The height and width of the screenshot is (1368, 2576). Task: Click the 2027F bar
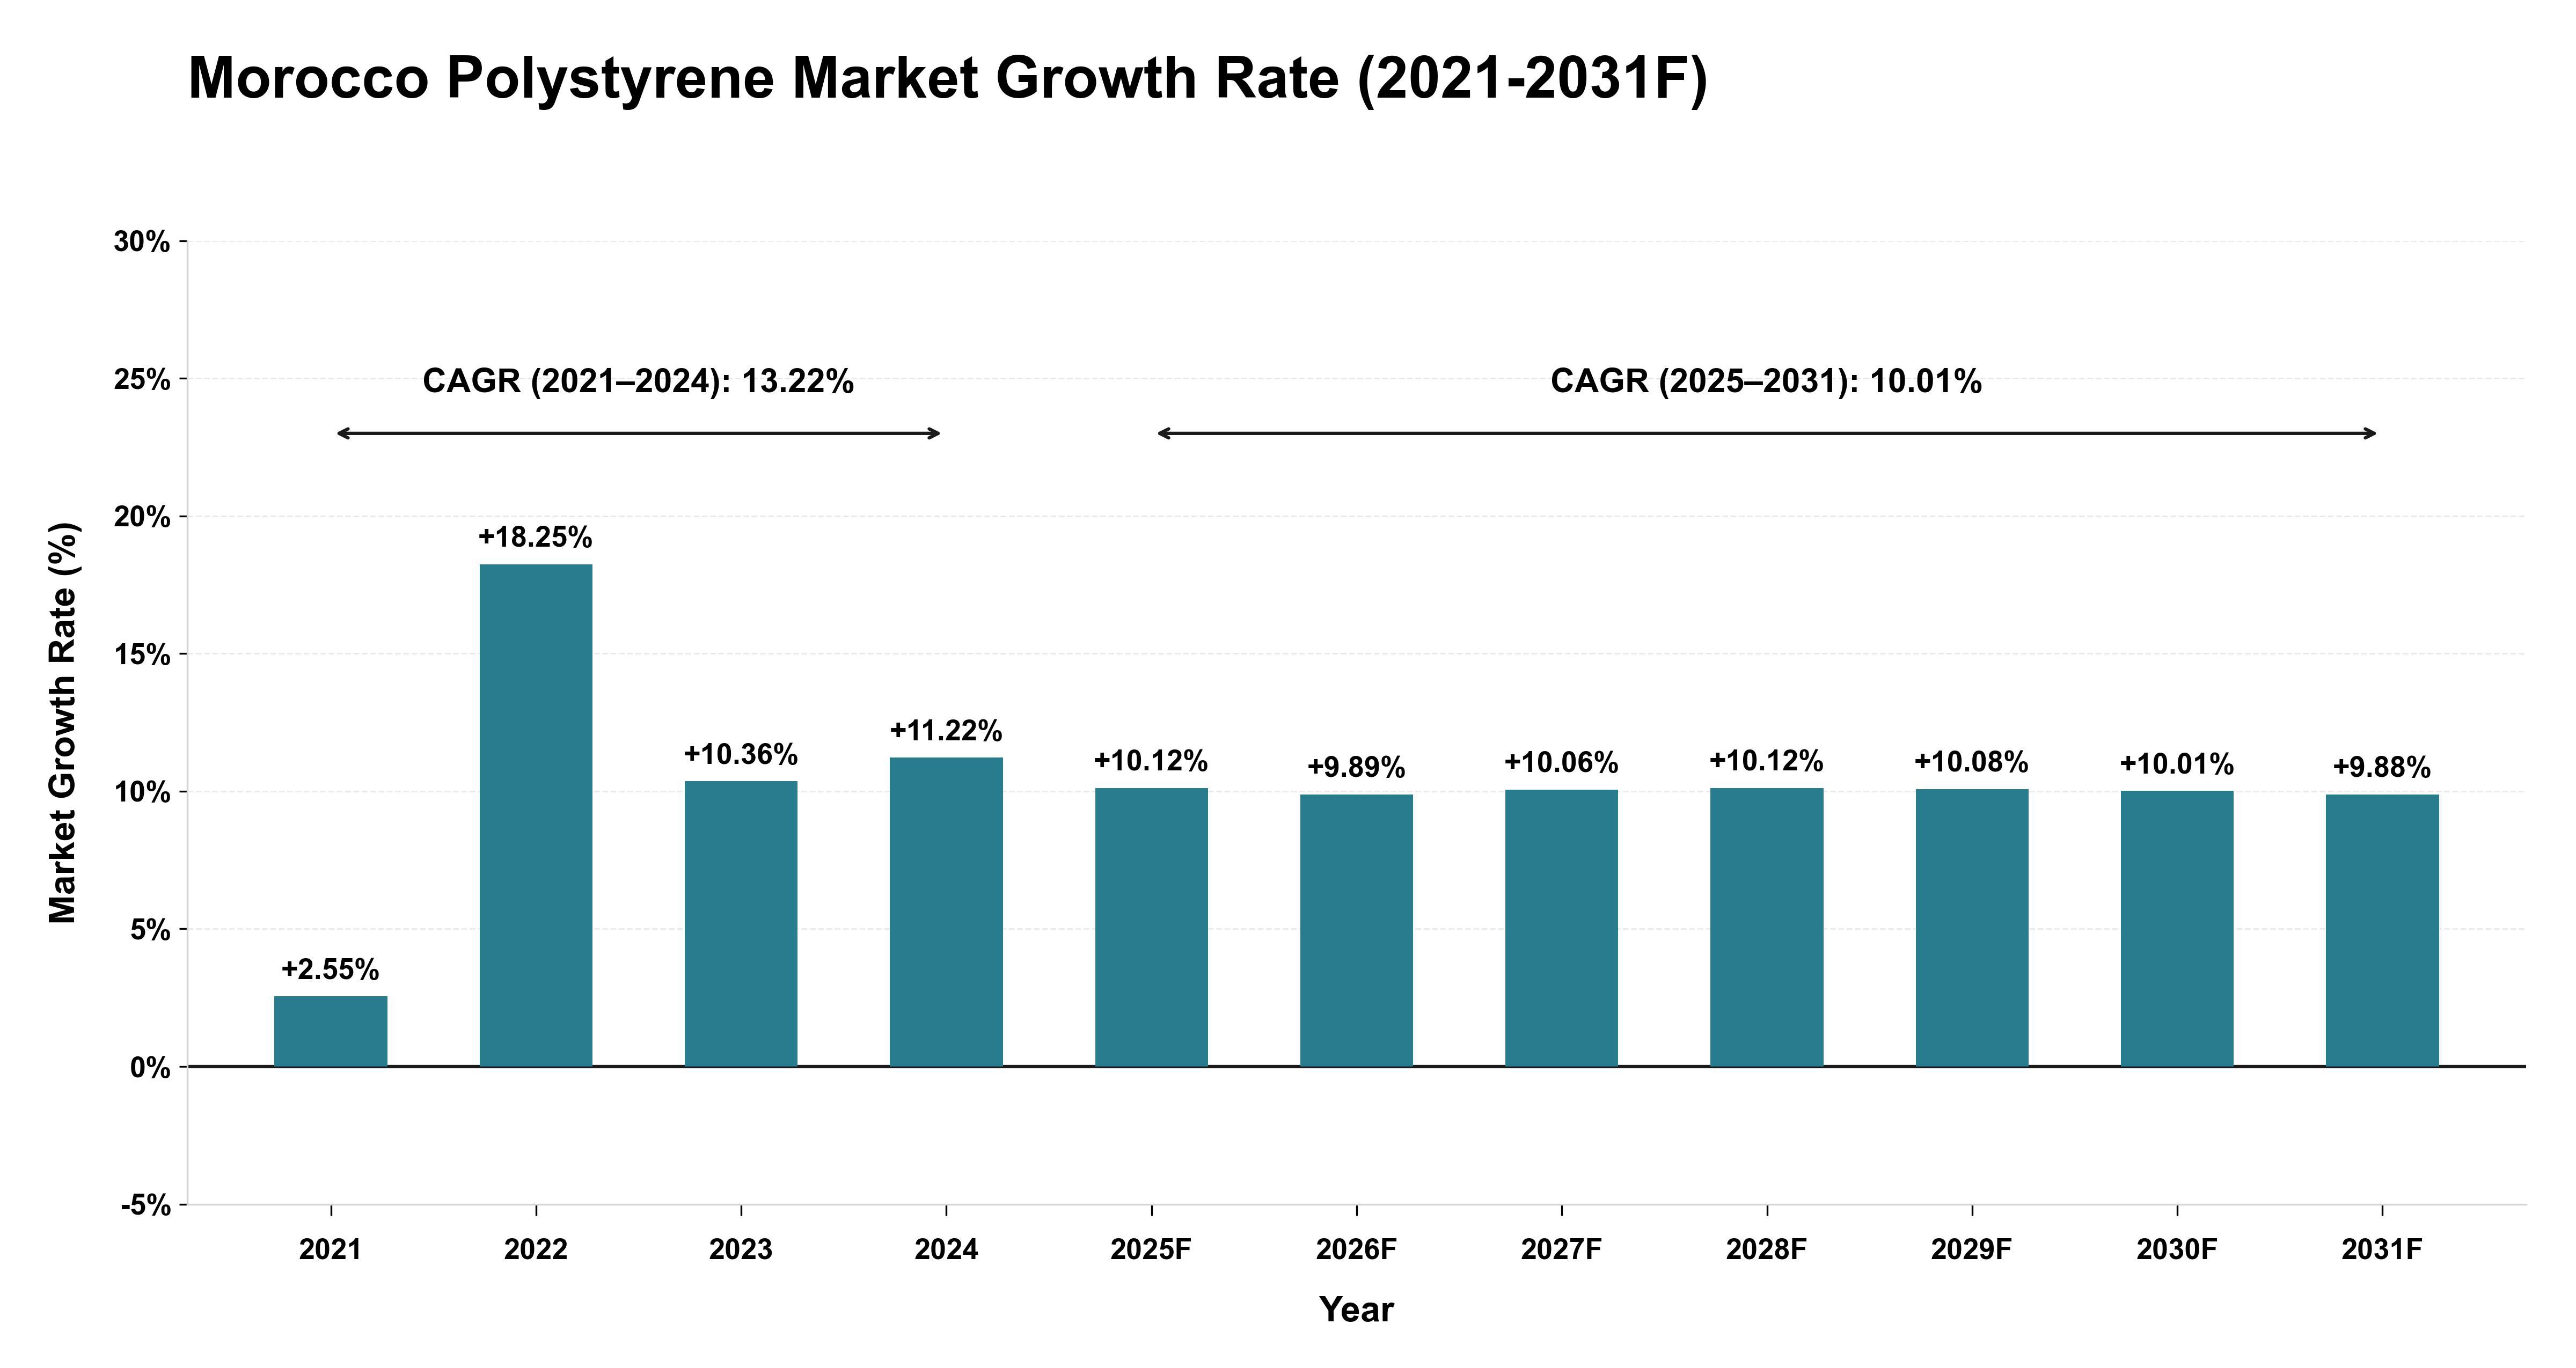pyautogui.click(x=1561, y=928)
